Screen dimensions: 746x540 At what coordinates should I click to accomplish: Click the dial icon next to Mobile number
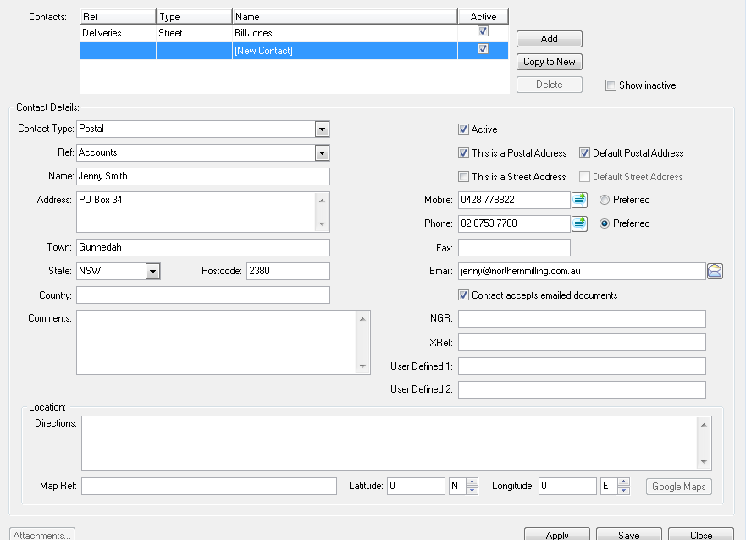click(x=579, y=200)
